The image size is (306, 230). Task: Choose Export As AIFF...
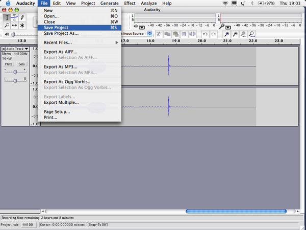(x=80, y=52)
